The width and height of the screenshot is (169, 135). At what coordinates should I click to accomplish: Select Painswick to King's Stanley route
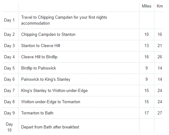[46, 79]
